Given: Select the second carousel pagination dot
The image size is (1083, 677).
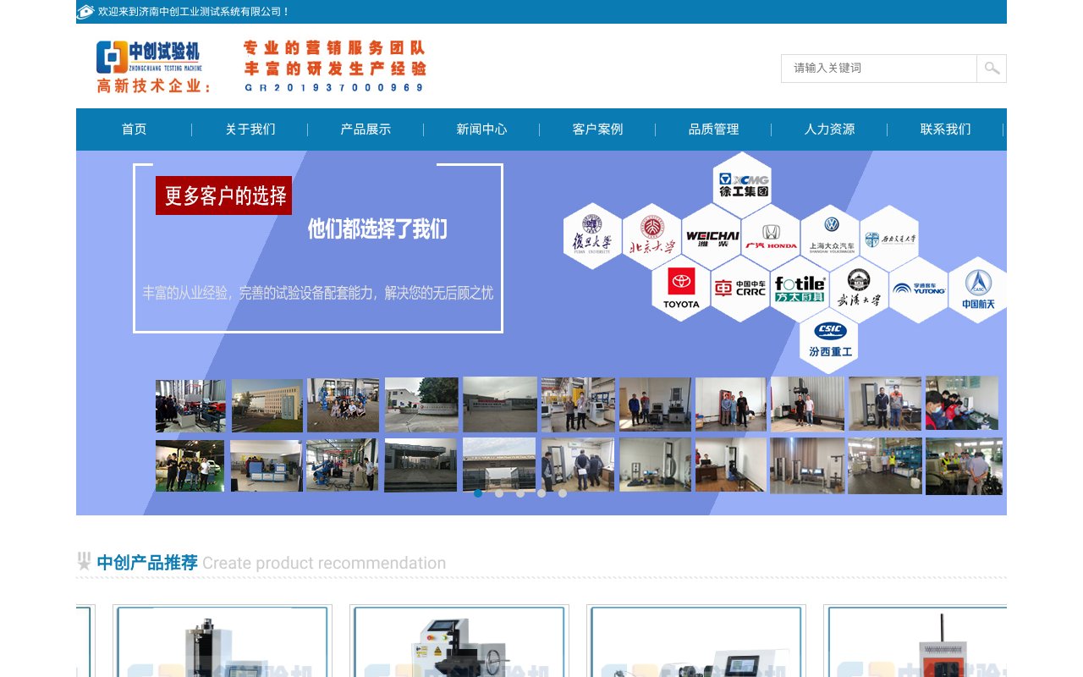Looking at the screenshot, I should point(498,493).
